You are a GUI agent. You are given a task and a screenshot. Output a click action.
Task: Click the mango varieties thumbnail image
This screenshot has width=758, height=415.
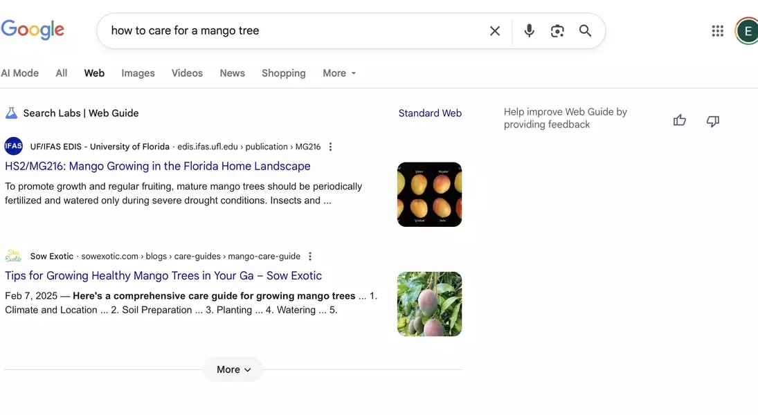point(429,194)
